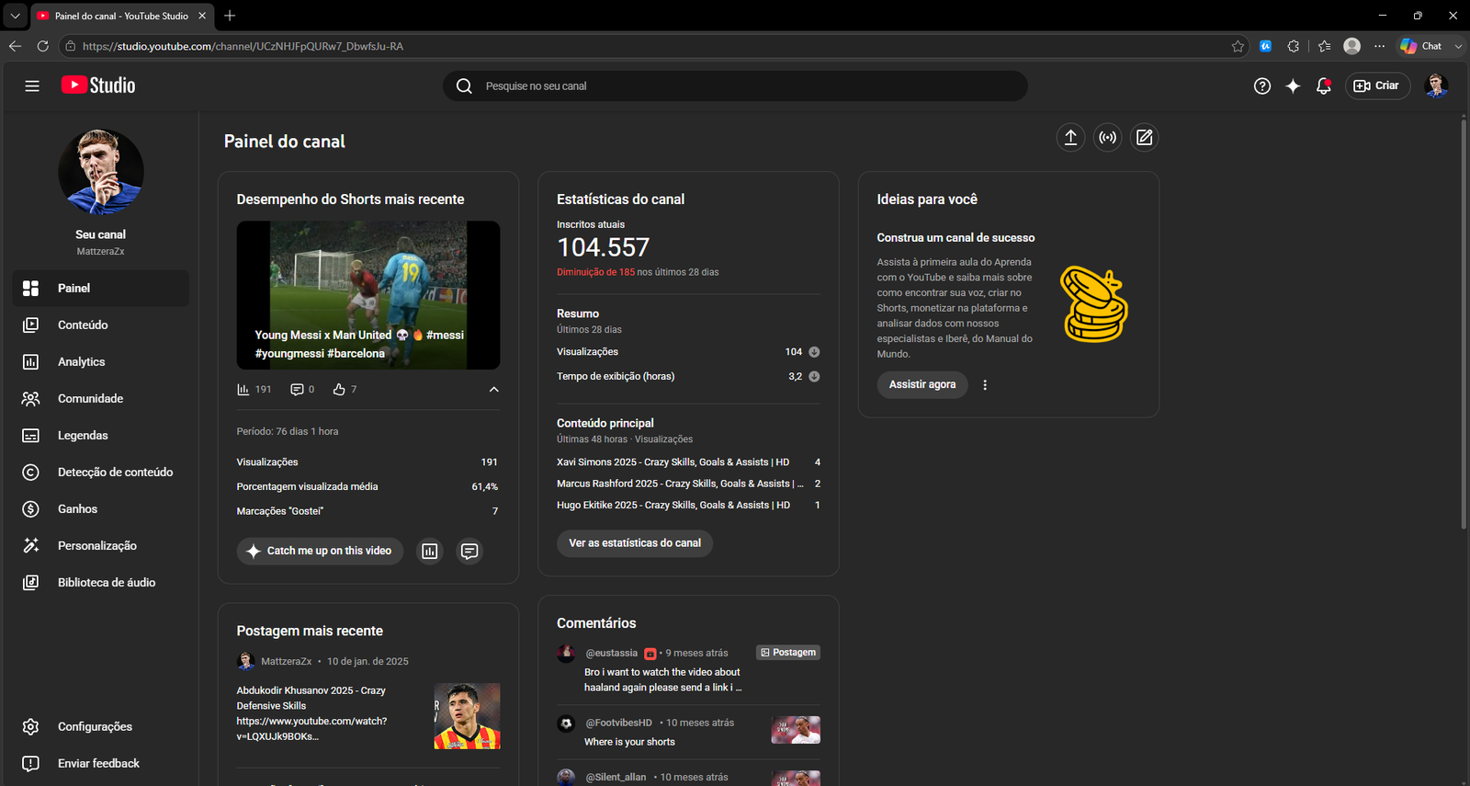Open browser settings three-dot menu

[1380, 46]
